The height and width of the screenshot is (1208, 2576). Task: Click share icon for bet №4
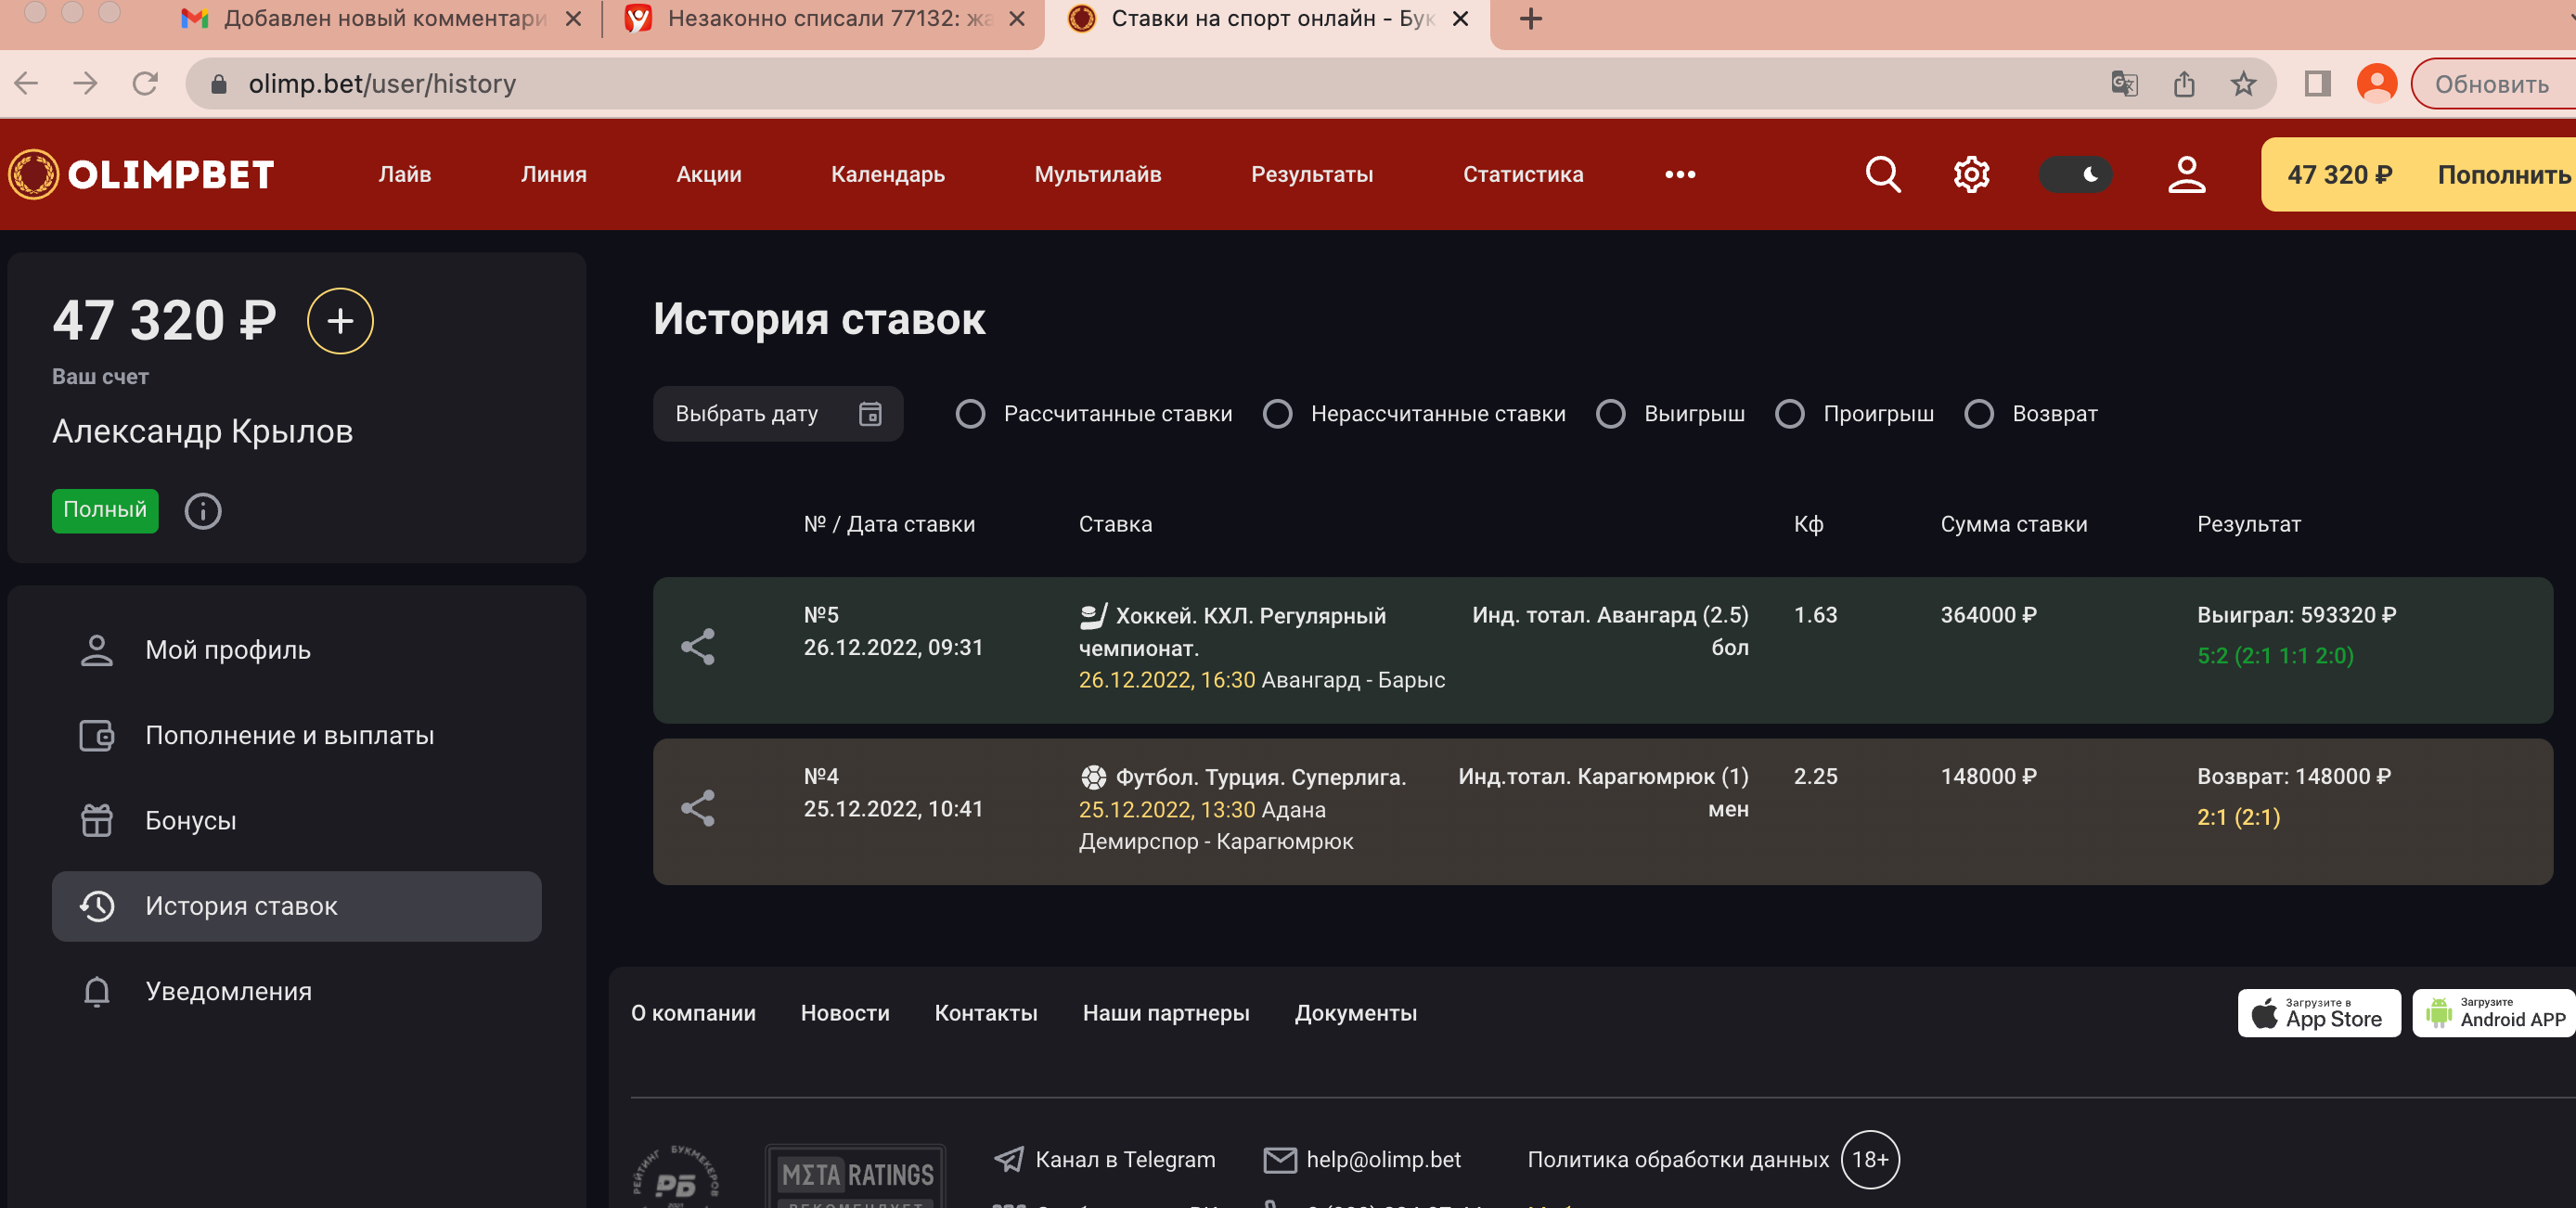(x=698, y=808)
